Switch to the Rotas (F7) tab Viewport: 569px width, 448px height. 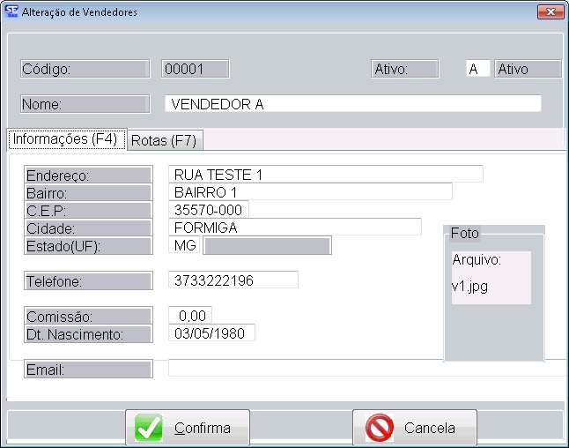[x=164, y=140]
